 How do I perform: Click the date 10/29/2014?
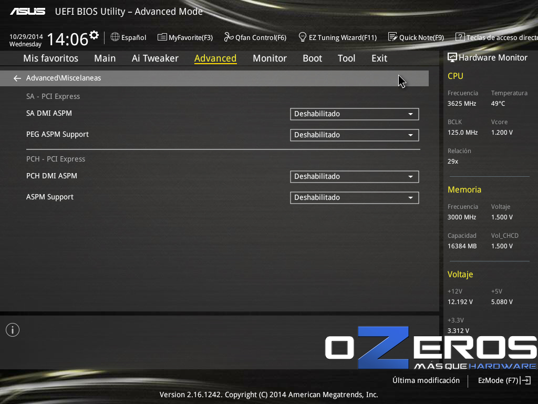(26, 36)
